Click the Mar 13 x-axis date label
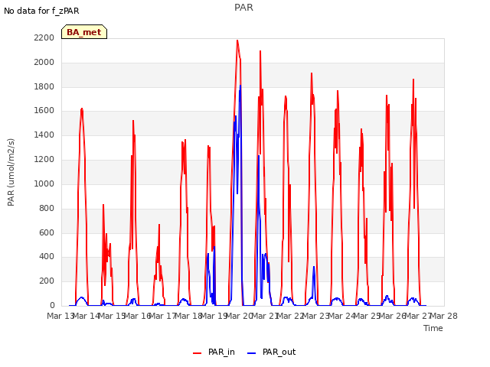 pyautogui.click(x=60, y=316)
